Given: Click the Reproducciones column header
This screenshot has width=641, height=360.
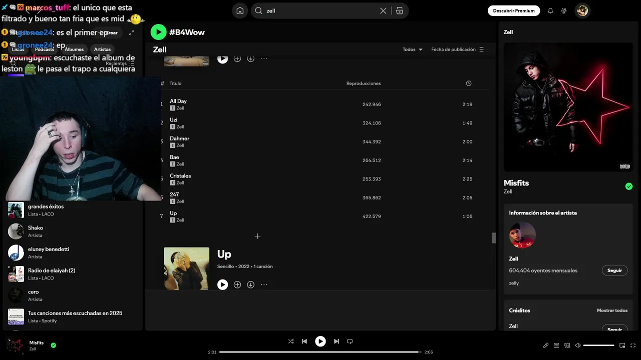Looking at the screenshot, I should pos(364,83).
